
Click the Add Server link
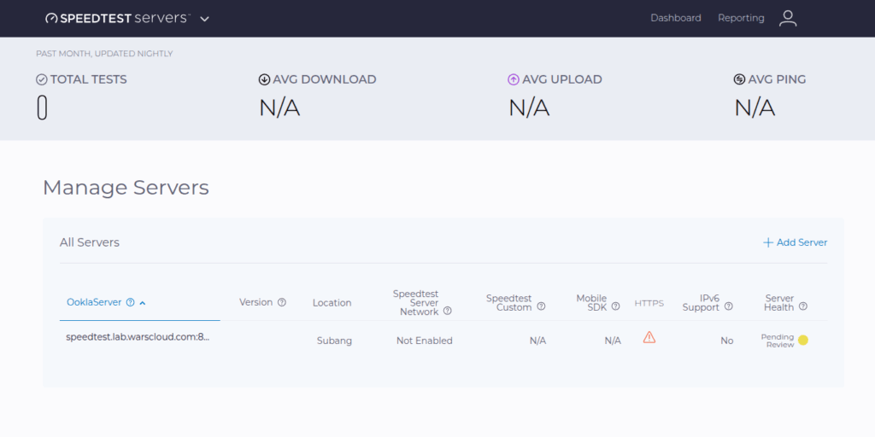point(795,242)
